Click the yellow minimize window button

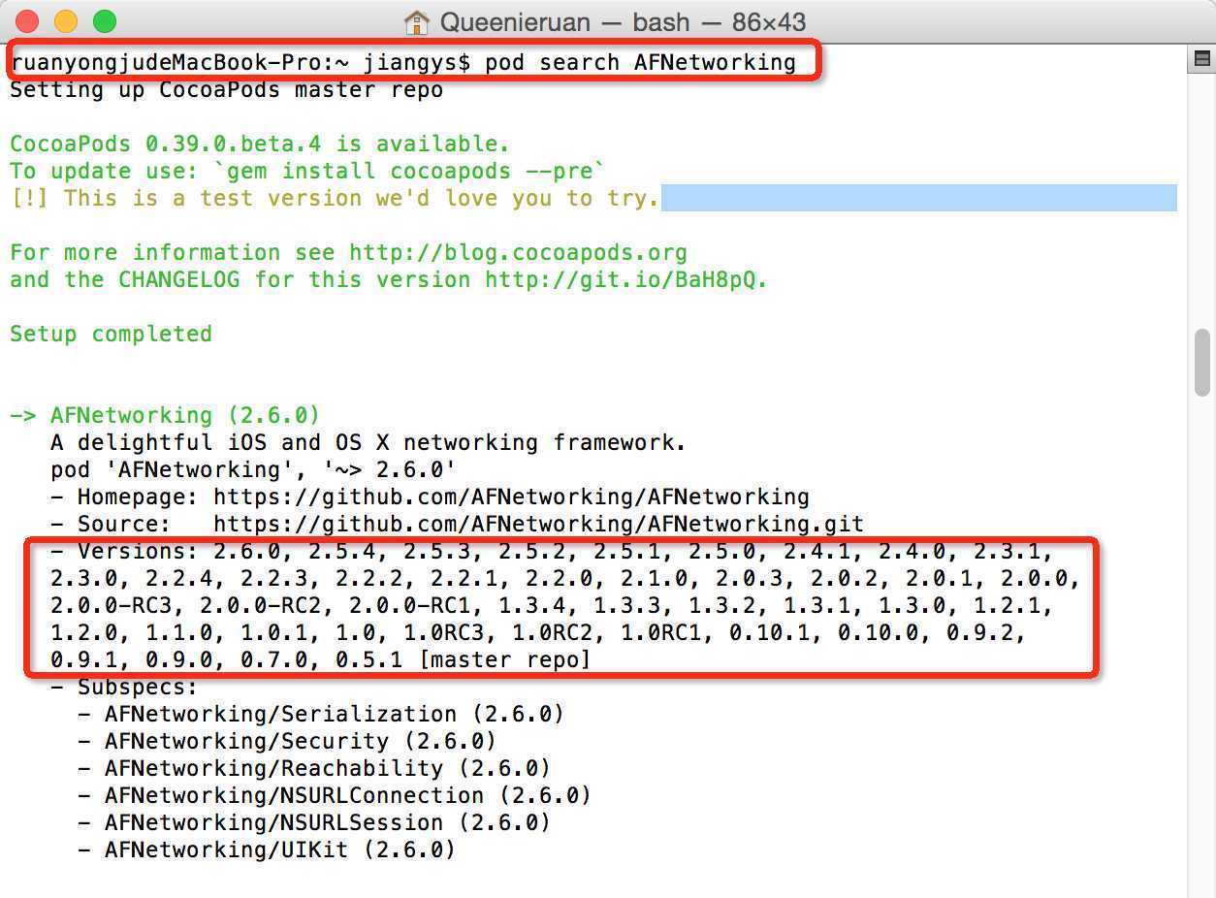tap(66, 21)
